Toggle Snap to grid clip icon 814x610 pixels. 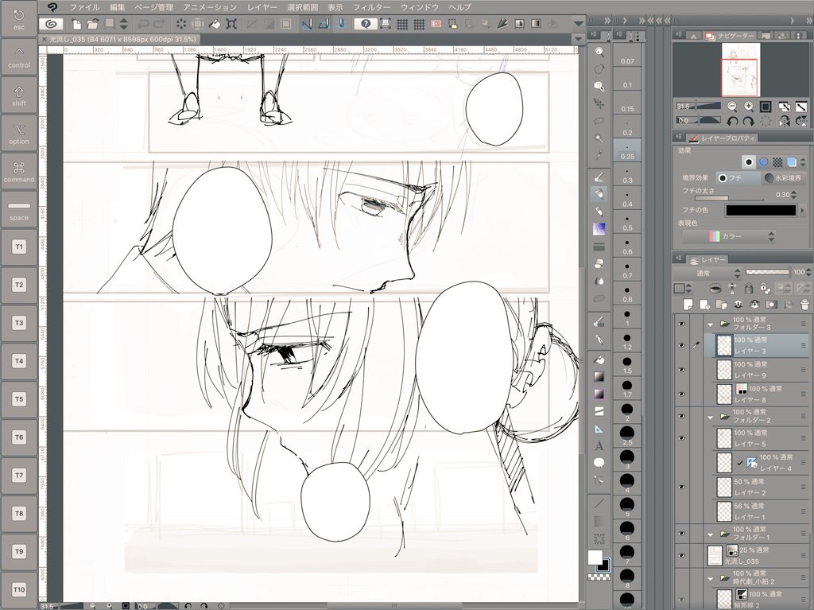340,24
